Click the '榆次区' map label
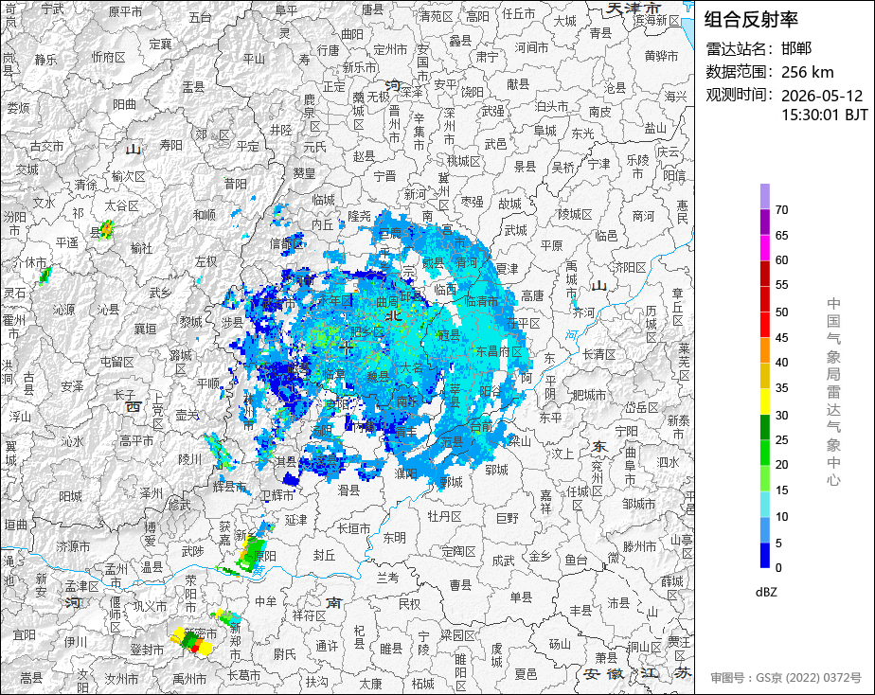 (129, 176)
